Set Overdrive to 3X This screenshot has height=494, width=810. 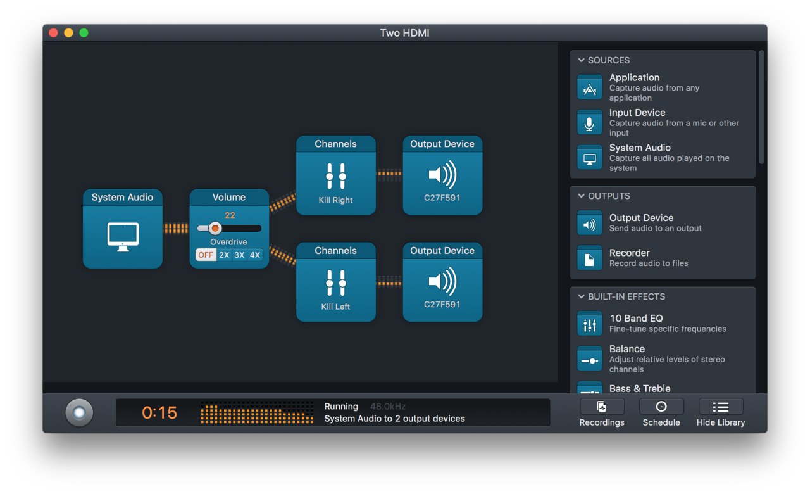(x=239, y=255)
